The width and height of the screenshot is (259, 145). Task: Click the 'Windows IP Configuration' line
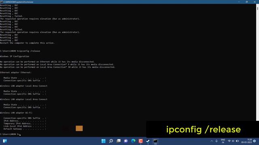coord(15,56)
